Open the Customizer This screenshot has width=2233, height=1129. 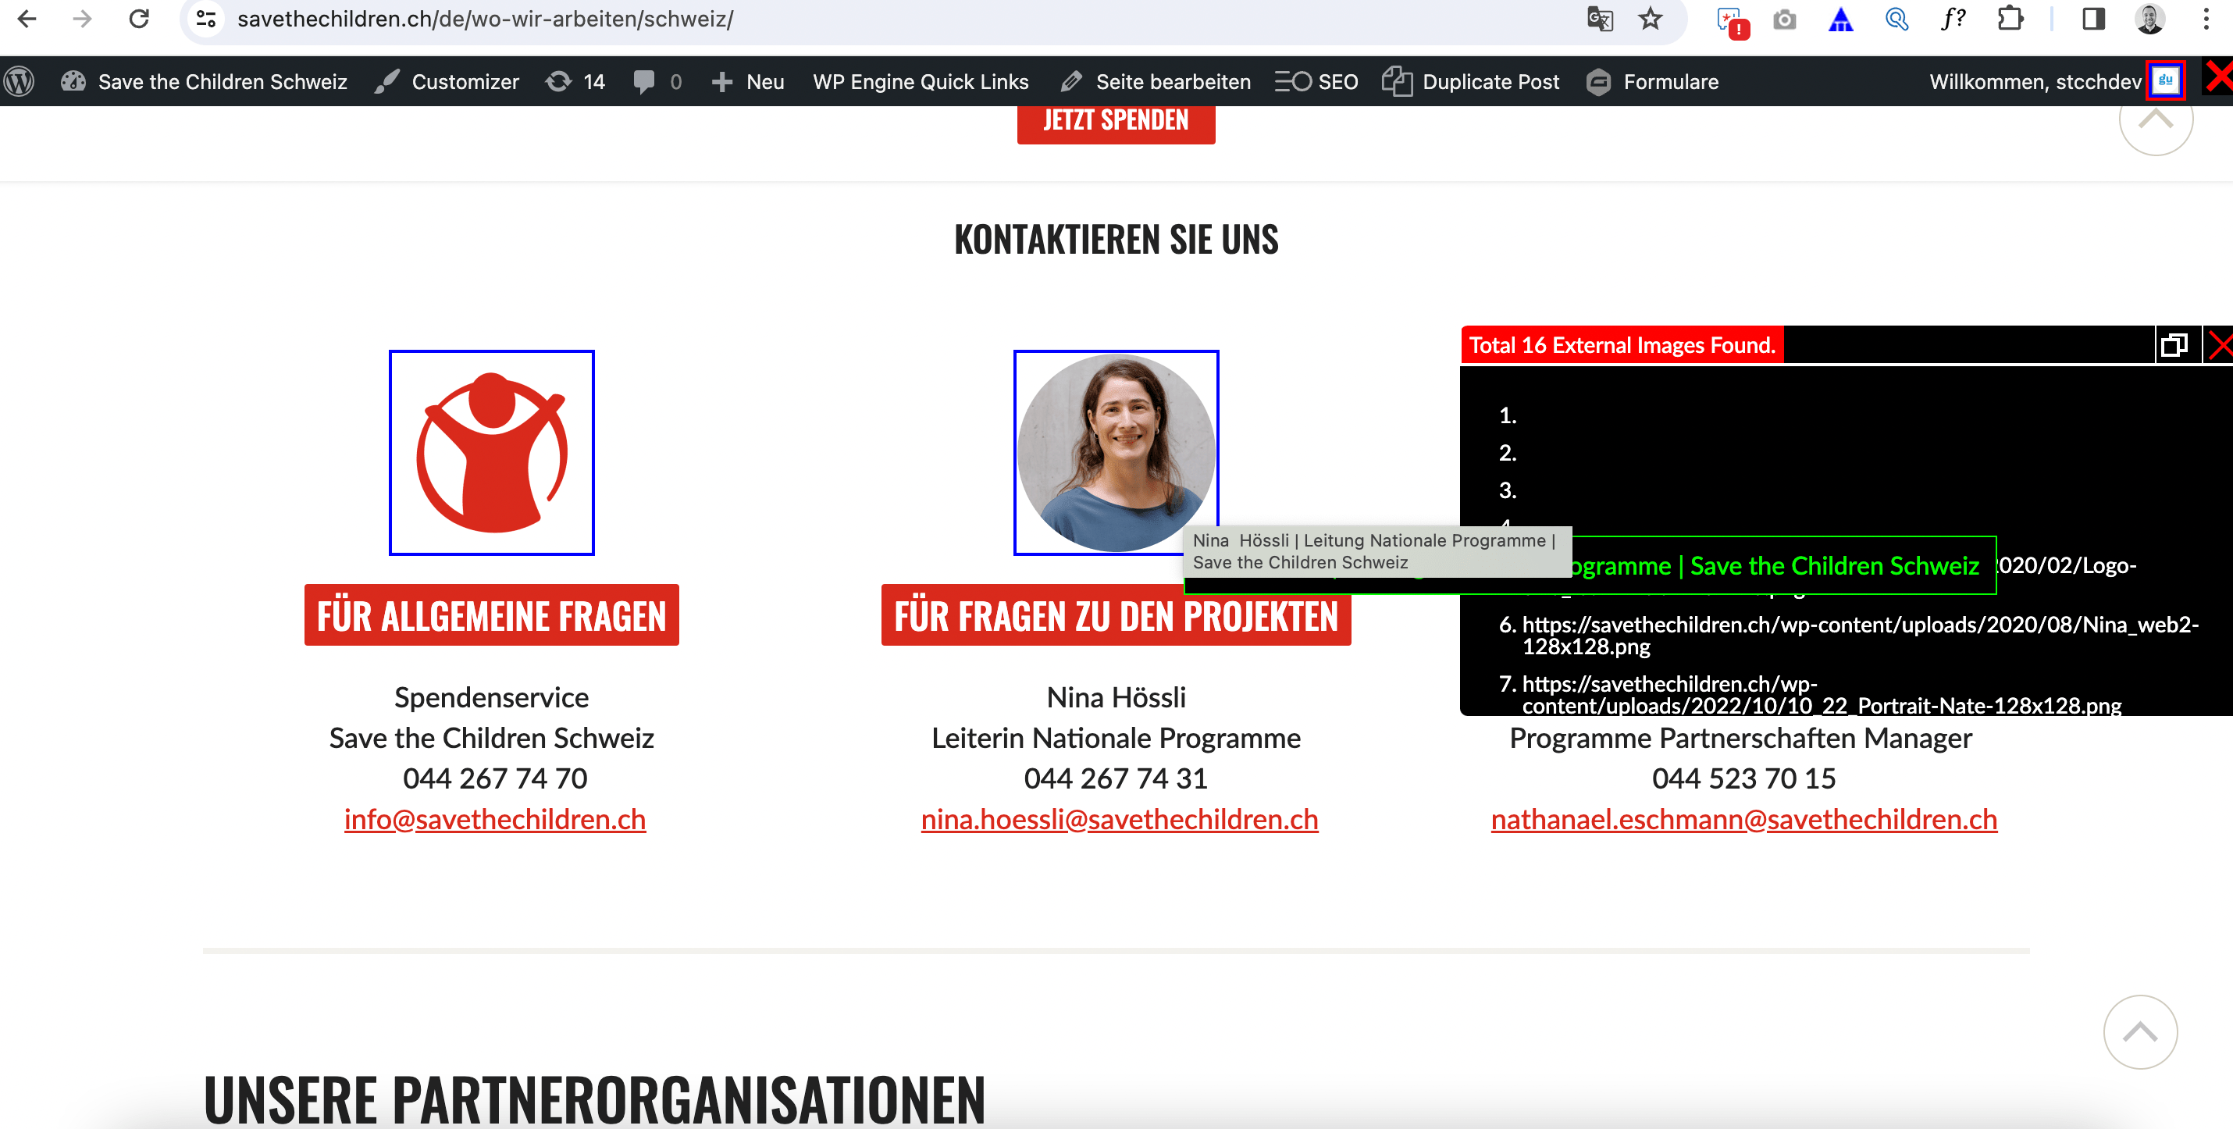coord(447,81)
